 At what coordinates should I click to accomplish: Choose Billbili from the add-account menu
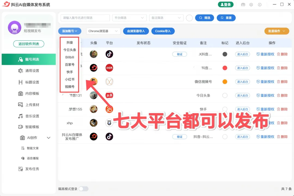point(70,57)
